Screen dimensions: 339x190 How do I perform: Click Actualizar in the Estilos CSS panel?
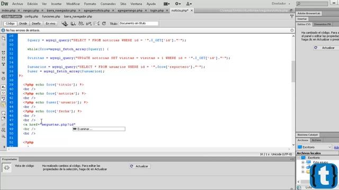(x=326, y=48)
